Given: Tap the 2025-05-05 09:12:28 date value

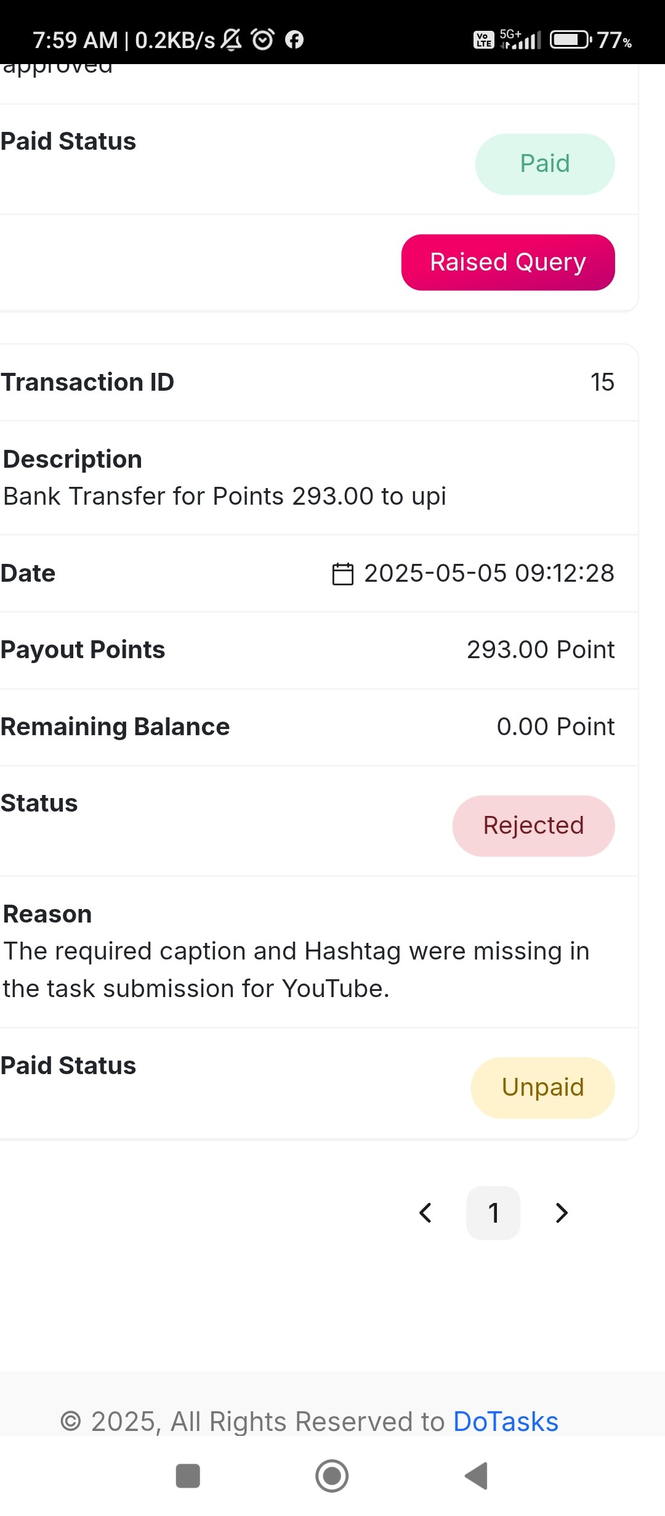Looking at the screenshot, I should pos(489,573).
